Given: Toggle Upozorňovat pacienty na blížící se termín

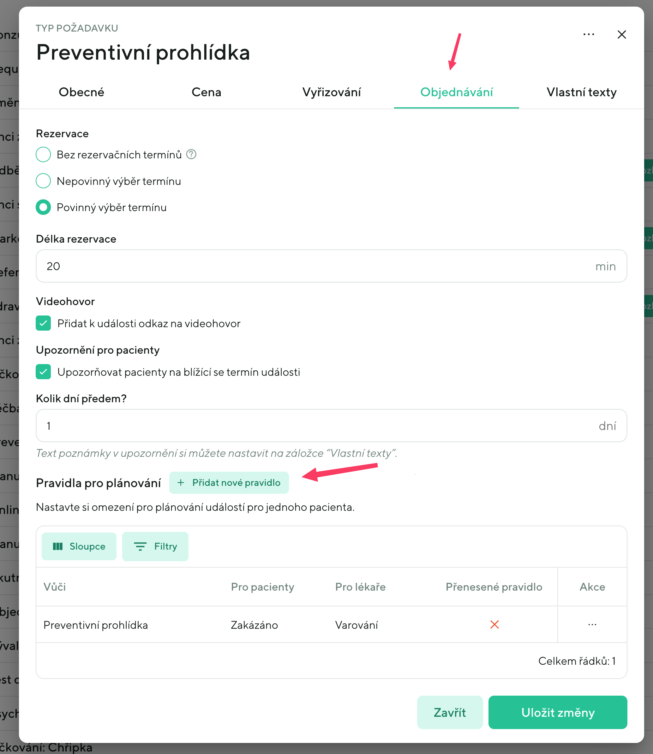Looking at the screenshot, I should (43, 372).
